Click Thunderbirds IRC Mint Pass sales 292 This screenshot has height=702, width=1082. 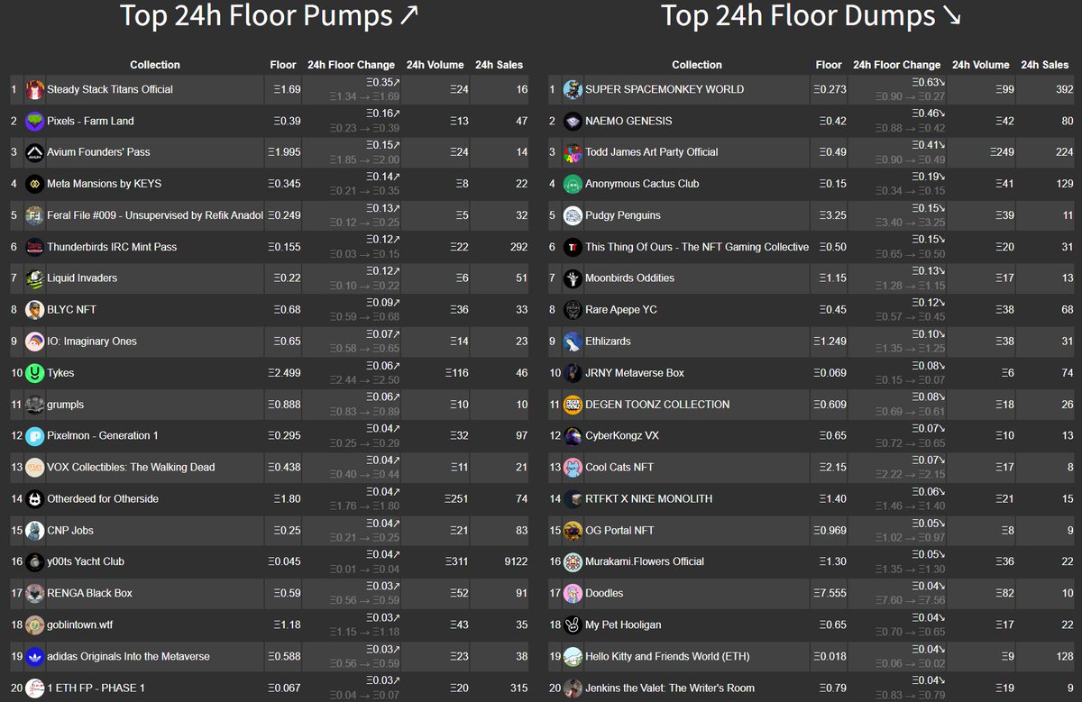click(518, 247)
